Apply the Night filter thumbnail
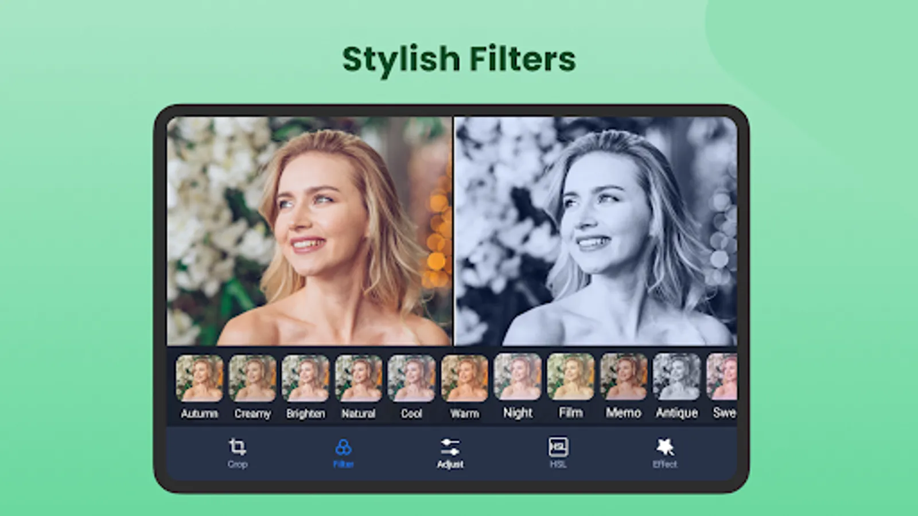918x516 pixels. point(518,377)
